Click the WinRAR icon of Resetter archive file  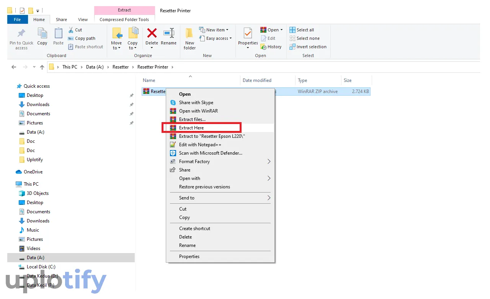(146, 91)
